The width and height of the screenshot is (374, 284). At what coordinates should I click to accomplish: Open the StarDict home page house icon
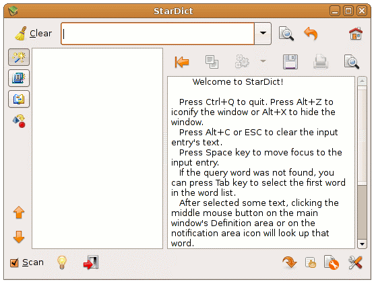pyautogui.click(x=356, y=34)
